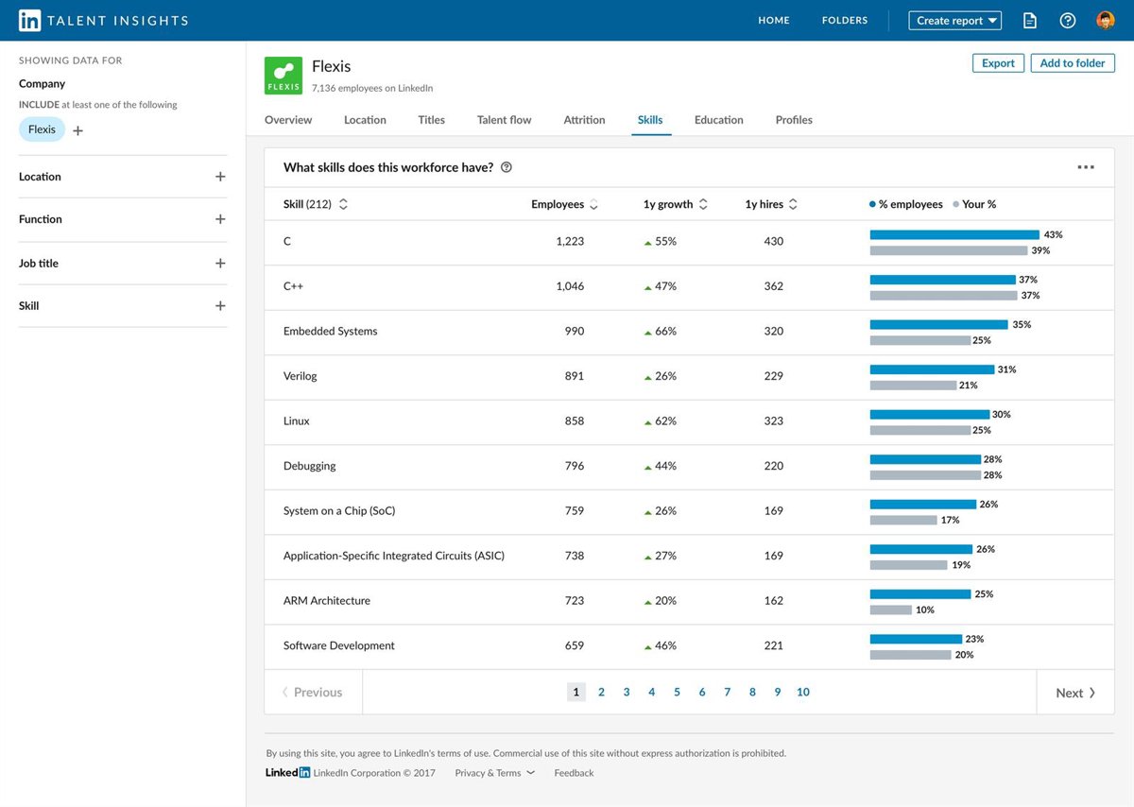Image resolution: width=1134 pixels, height=807 pixels.
Task: Open the Help question mark icon
Action: (x=1068, y=19)
